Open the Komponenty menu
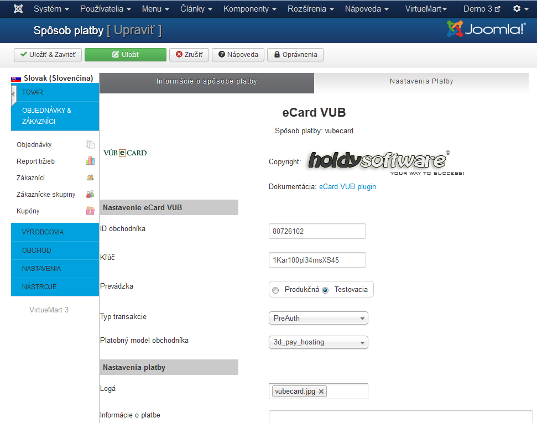Viewport: 537px width, 423px height. [249, 9]
